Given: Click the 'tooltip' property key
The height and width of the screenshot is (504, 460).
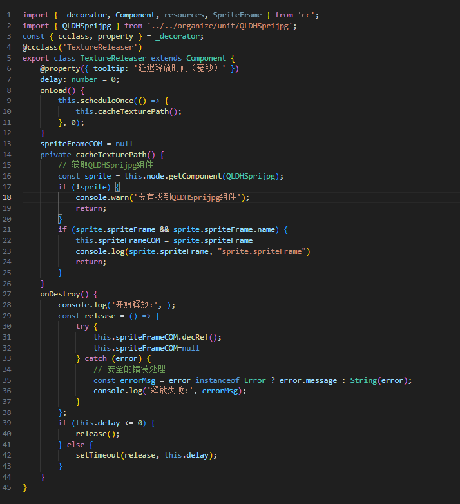Looking at the screenshot, I should [x=109, y=69].
